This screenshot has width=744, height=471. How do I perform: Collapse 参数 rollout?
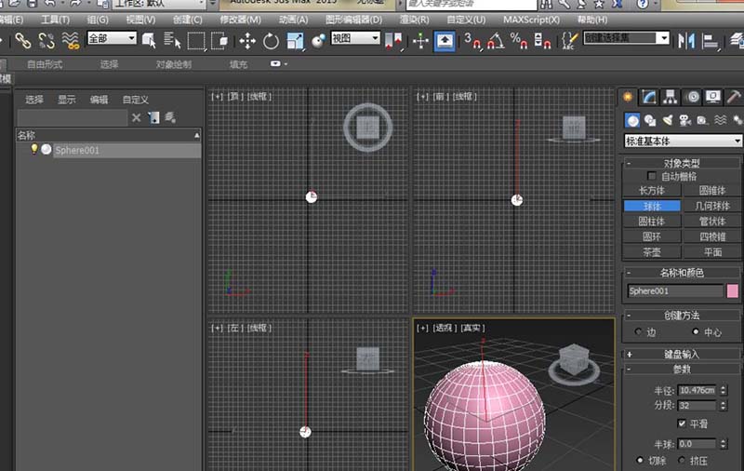(x=682, y=369)
